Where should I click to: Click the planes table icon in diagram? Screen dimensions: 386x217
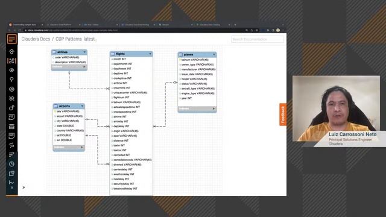coord(181,54)
